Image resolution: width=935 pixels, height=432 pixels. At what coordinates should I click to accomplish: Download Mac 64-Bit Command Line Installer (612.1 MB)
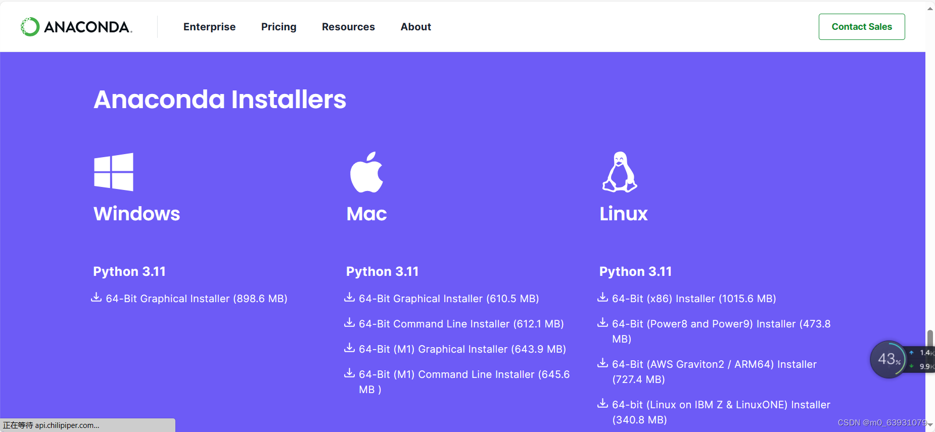[x=461, y=324]
